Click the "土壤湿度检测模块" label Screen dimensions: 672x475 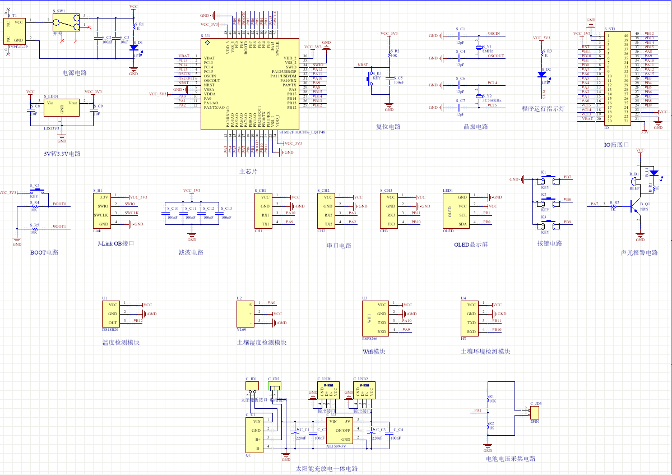pos(262,343)
